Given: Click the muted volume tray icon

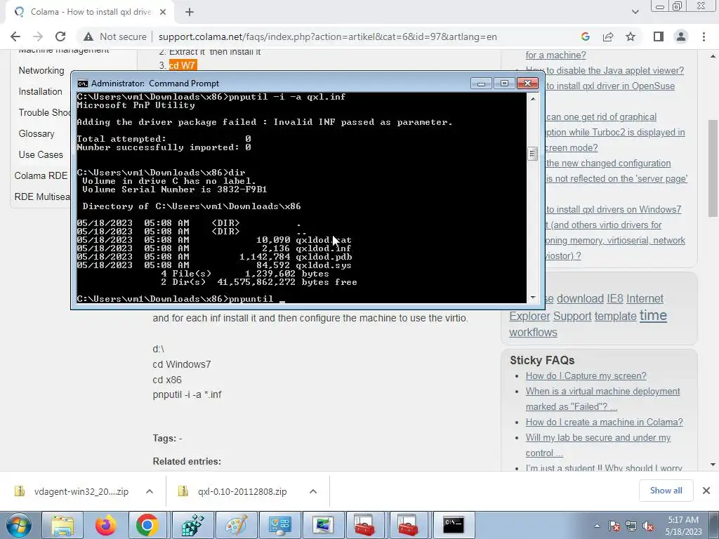Looking at the screenshot, I should pyautogui.click(x=648, y=526).
